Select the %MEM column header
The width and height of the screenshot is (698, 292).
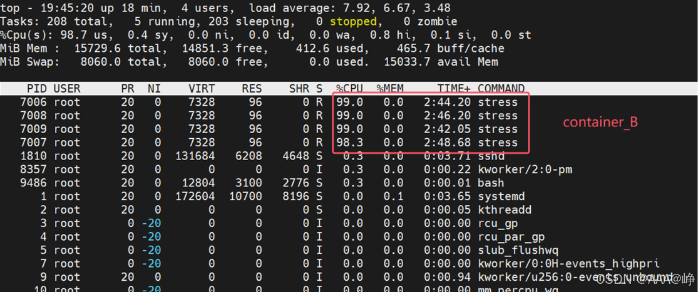click(x=390, y=88)
